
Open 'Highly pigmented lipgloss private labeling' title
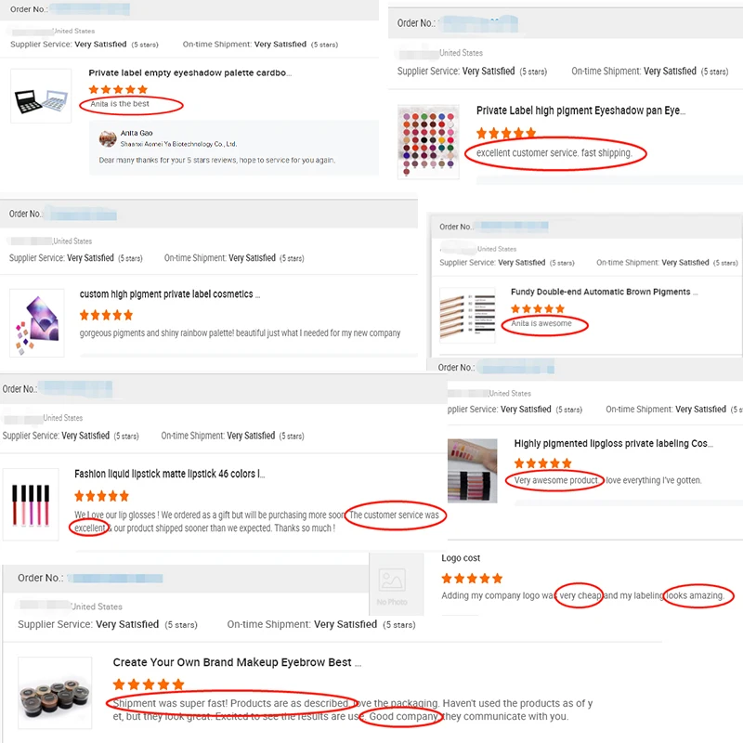pyautogui.click(x=614, y=444)
